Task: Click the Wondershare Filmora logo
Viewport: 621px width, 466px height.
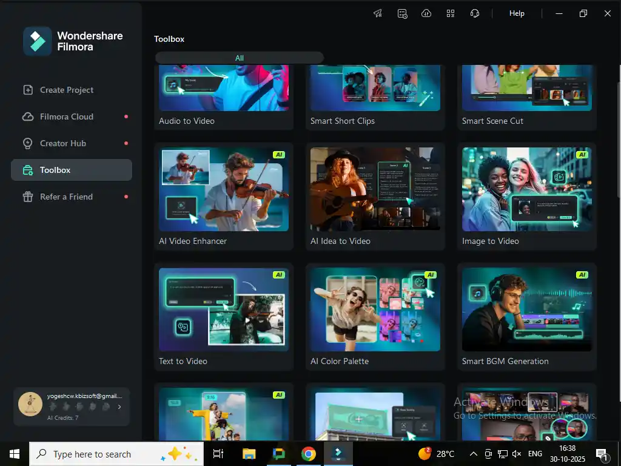Action: point(38,41)
